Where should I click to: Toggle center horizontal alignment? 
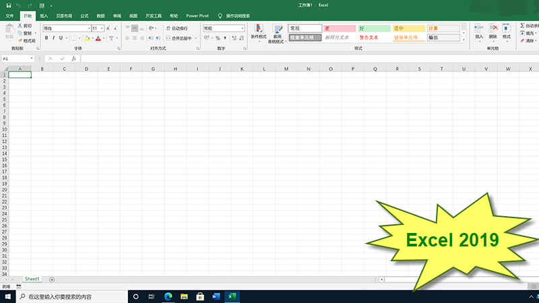(x=135, y=38)
